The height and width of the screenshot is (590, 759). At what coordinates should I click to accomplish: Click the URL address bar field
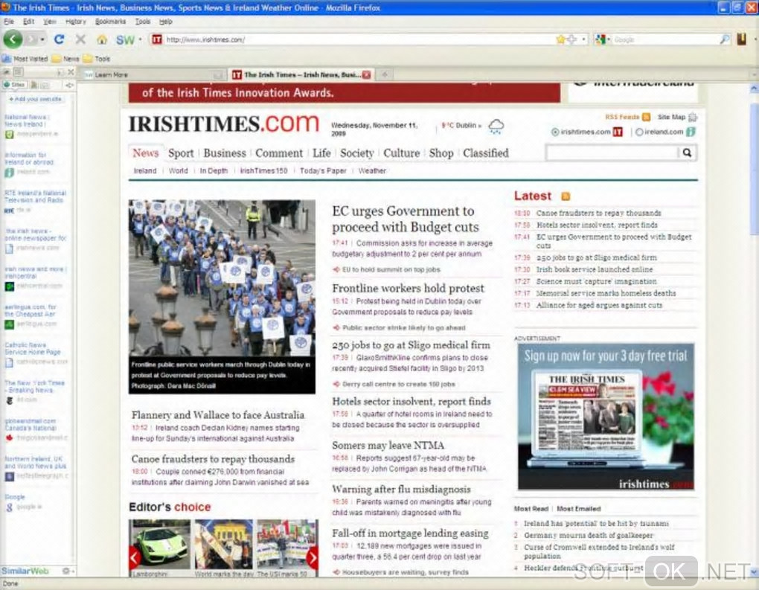358,39
